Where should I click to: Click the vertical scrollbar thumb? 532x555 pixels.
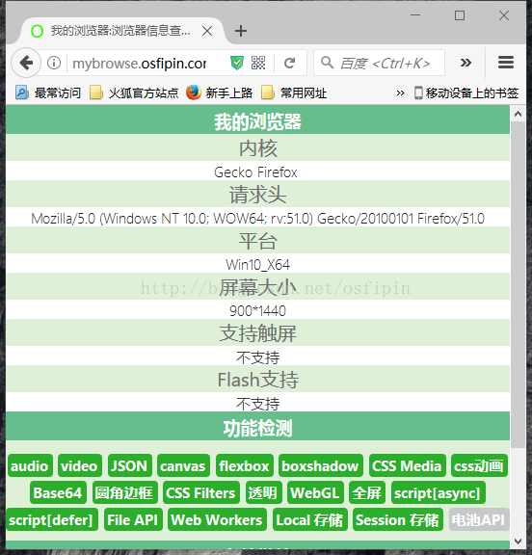[x=518, y=285]
